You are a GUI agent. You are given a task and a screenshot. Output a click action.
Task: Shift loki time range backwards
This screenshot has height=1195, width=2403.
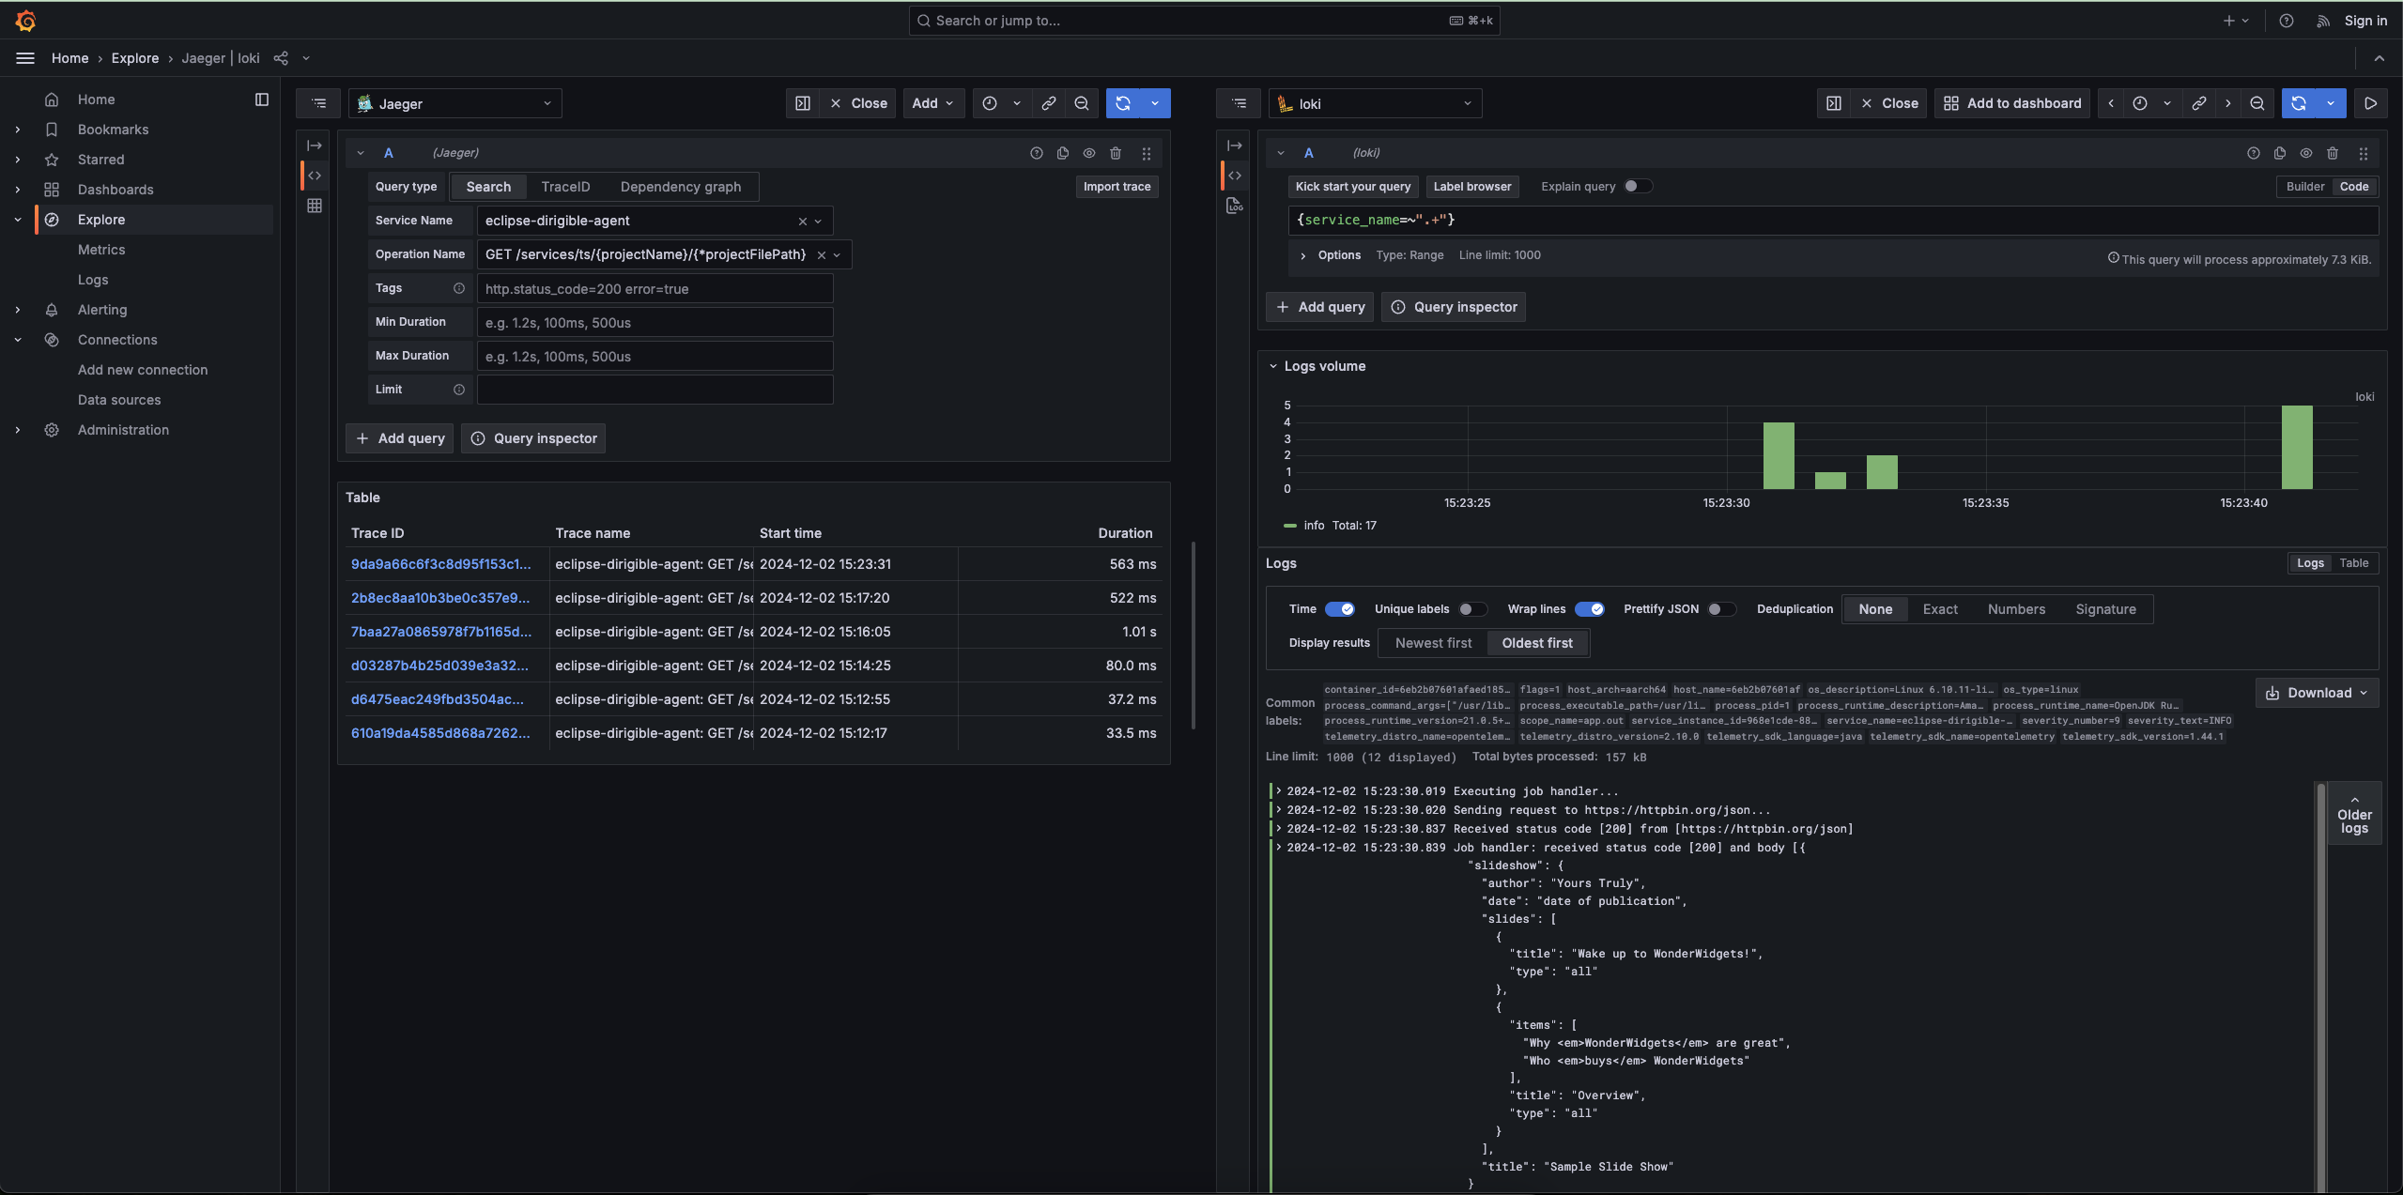click(2111, 103)
